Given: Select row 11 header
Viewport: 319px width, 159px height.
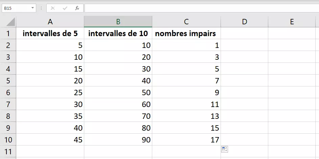Looking at the screenshot, I should 8,151.
